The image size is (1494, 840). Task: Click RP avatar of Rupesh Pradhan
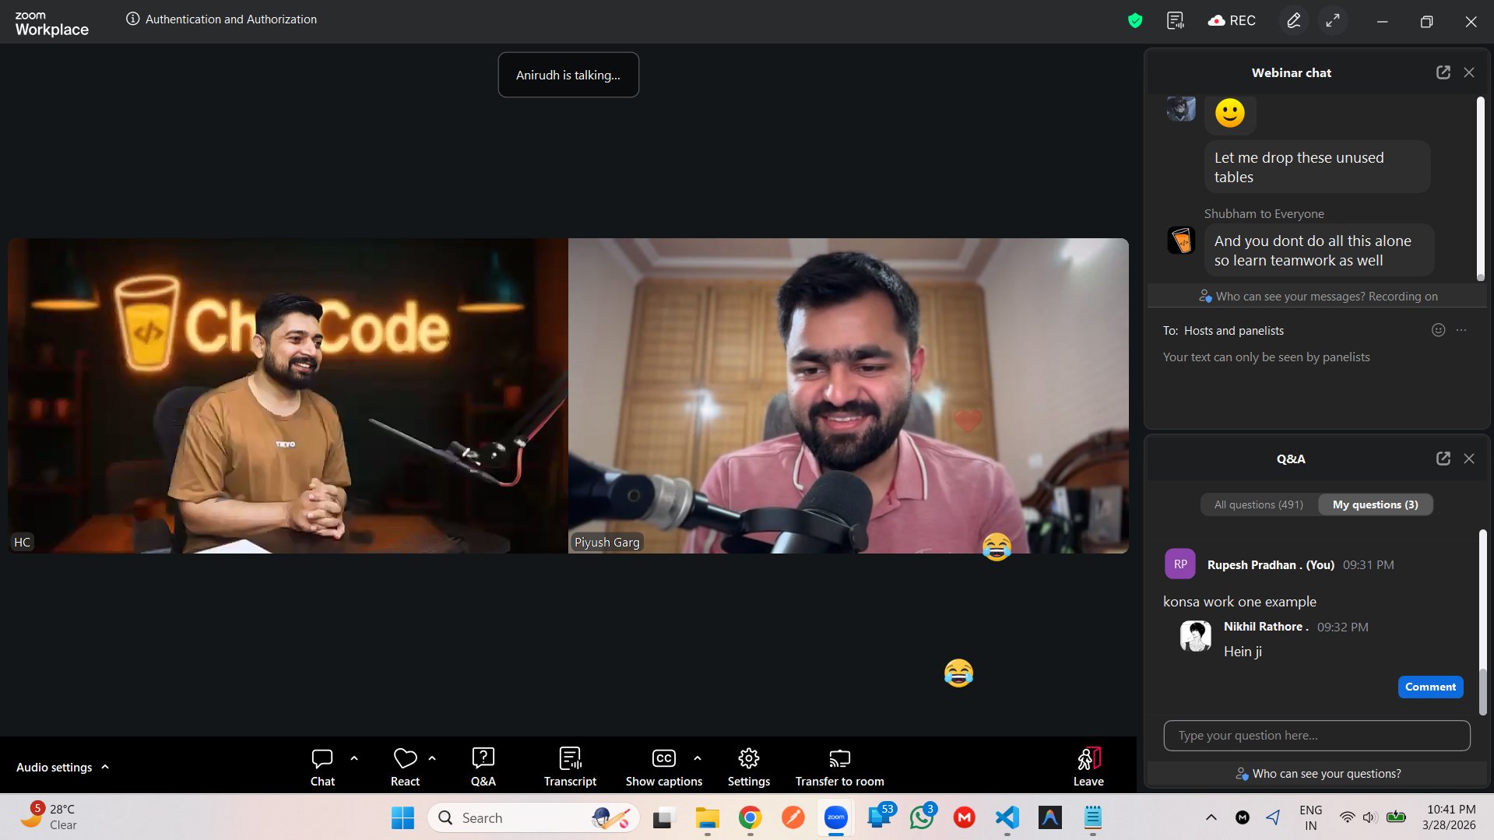point(1179,564)
